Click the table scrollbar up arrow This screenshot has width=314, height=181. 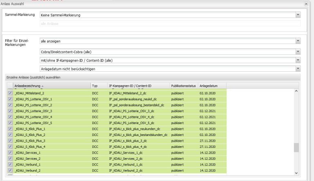[297, 91]
